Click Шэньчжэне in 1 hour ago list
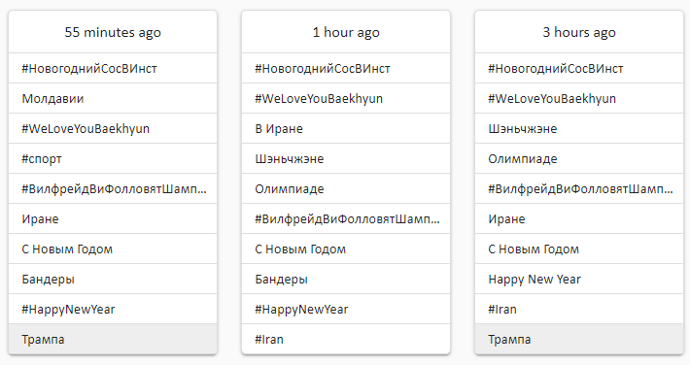Image resolution: width=690 pixels, height=365 pixels. (346, 159)
